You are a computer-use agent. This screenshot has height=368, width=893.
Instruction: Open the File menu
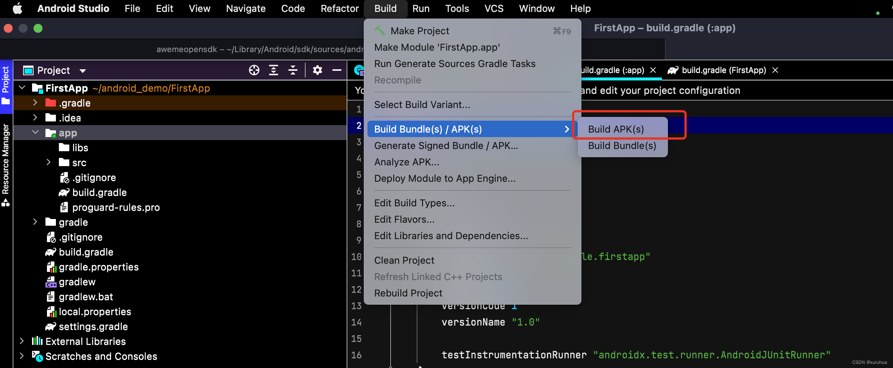tap(132, 8)
